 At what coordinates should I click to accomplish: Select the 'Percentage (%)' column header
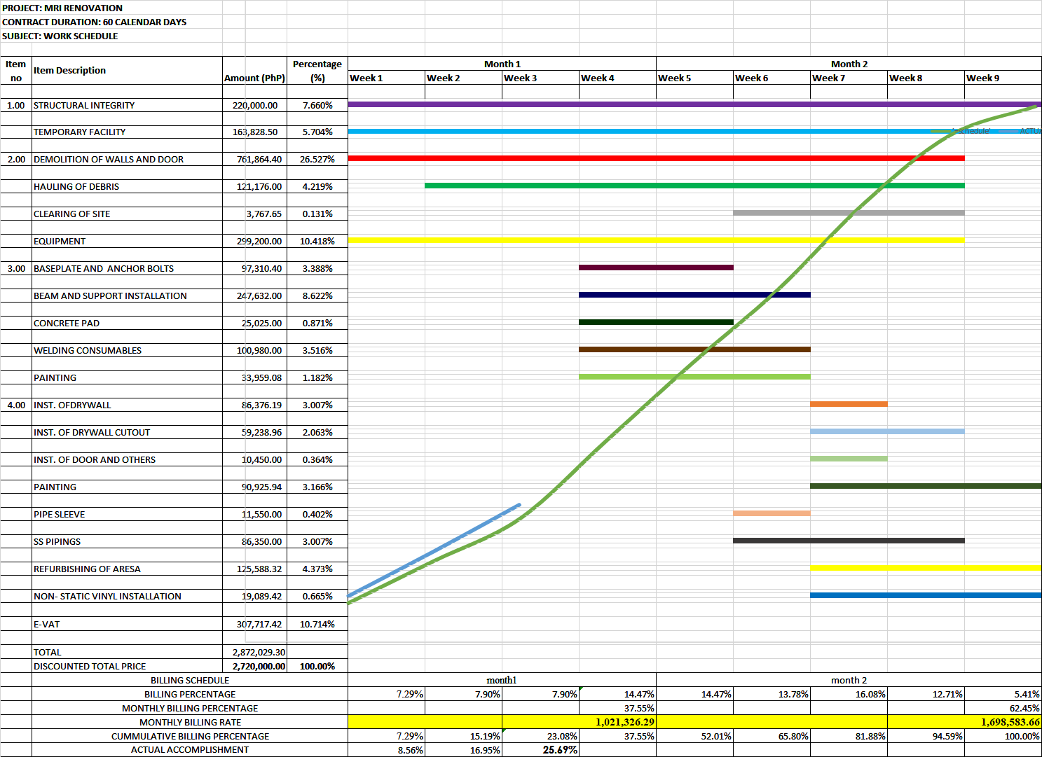(317, 71)
